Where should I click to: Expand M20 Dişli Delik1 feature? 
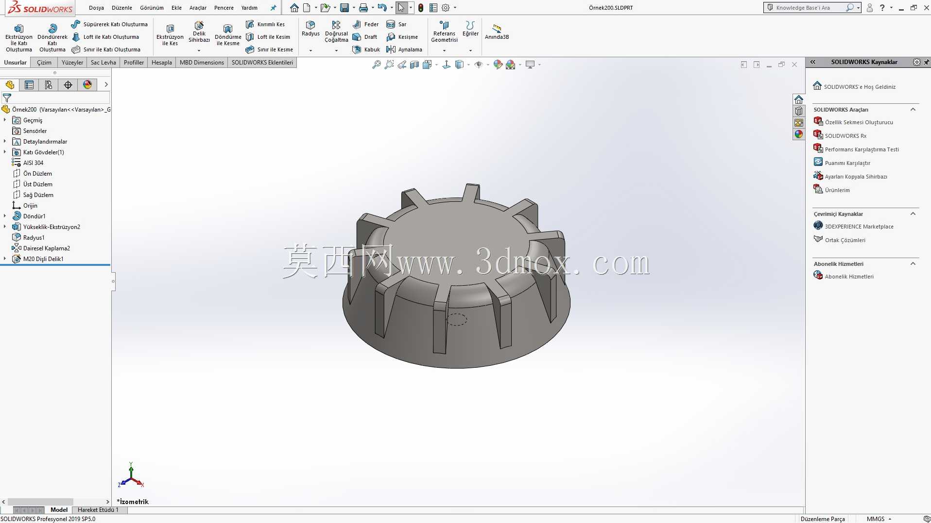[5, 259]
